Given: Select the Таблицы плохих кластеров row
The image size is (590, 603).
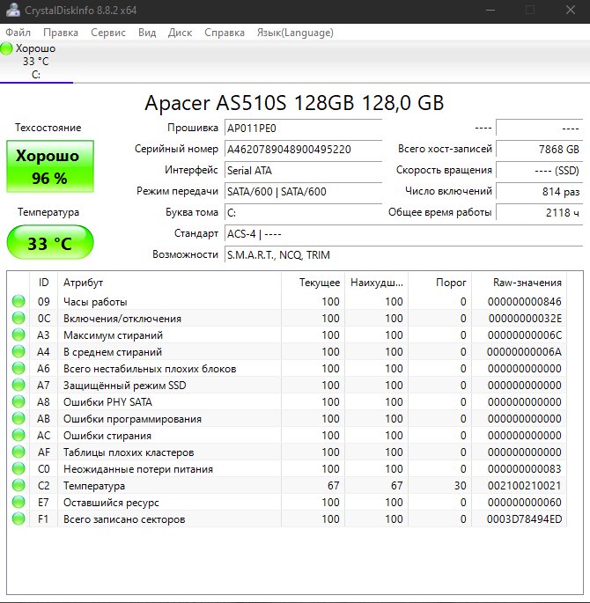Looking at the screenshot, I should click(287, 452).
